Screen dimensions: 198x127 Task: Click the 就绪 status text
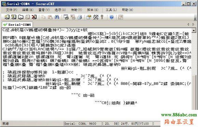[5, 124]
